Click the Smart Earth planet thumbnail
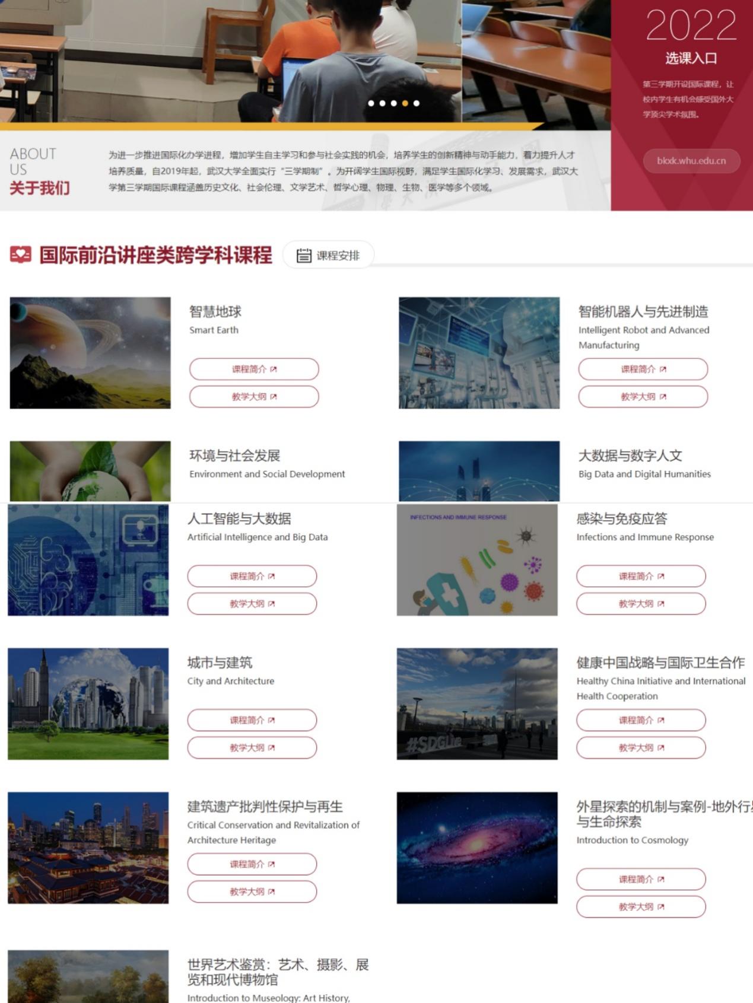 click(90, 353)
